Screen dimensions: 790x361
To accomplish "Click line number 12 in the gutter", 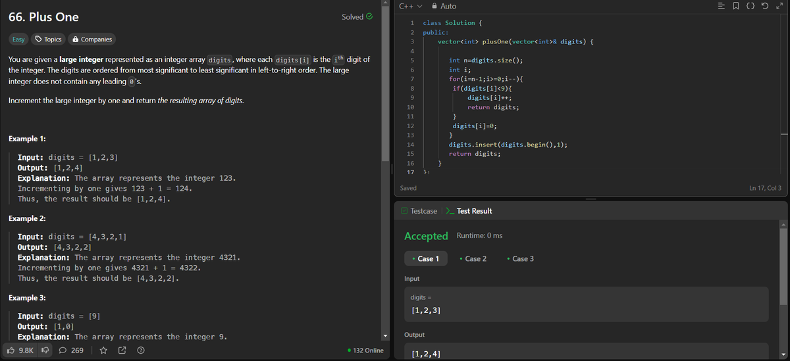I will pos(410,126).
